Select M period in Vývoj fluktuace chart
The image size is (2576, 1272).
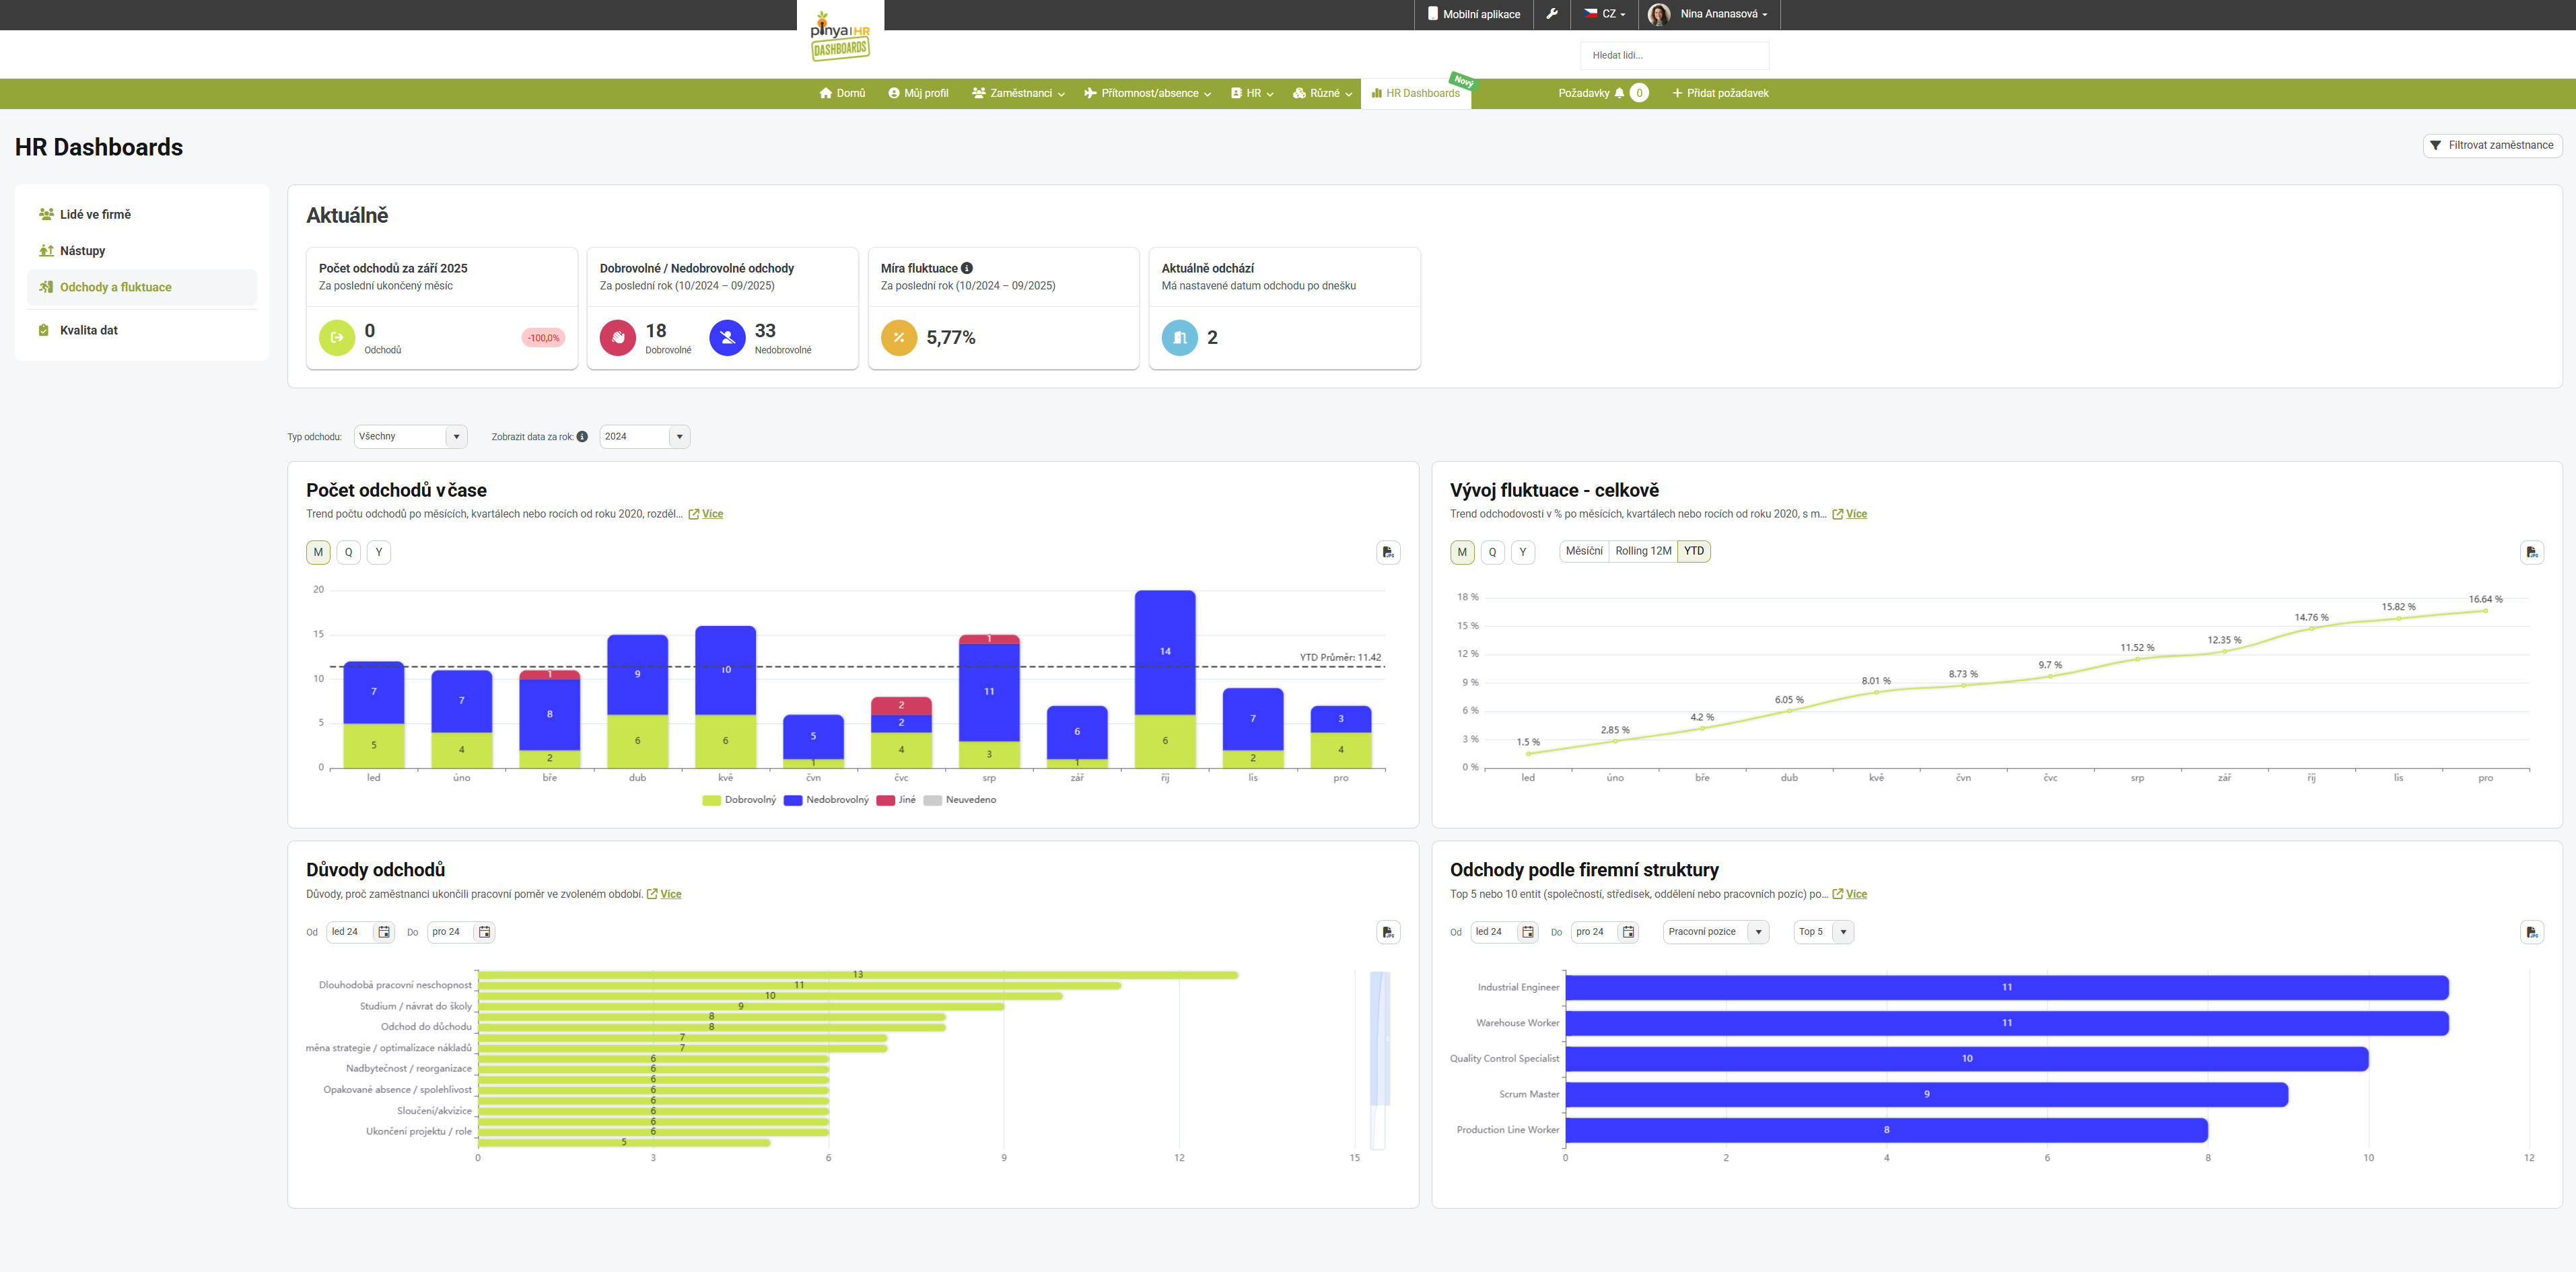point(1462,552)
